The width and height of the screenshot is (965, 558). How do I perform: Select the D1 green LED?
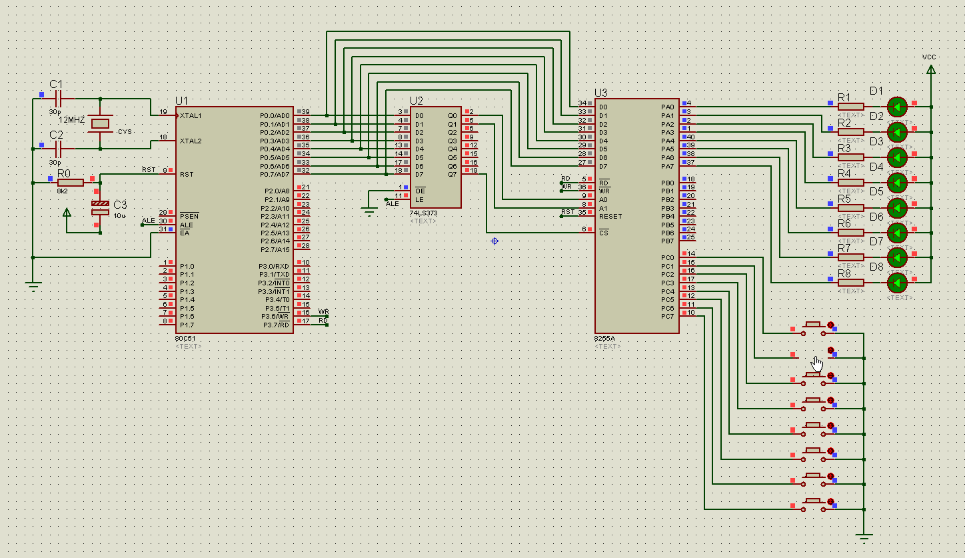898,106
